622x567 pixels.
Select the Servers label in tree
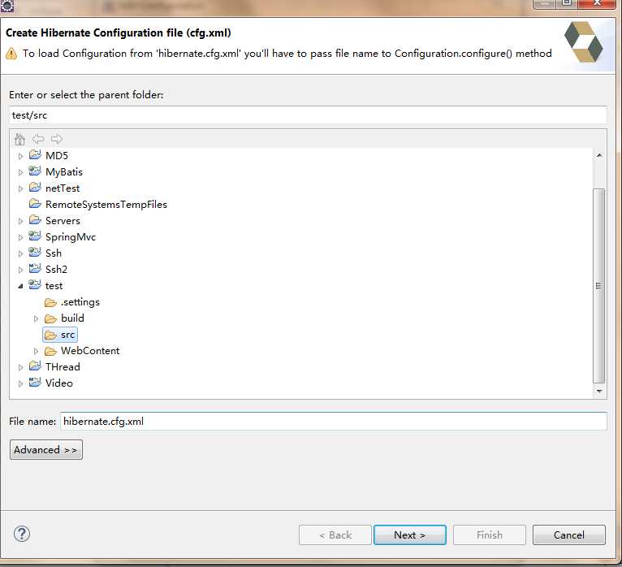coord(63,221)
